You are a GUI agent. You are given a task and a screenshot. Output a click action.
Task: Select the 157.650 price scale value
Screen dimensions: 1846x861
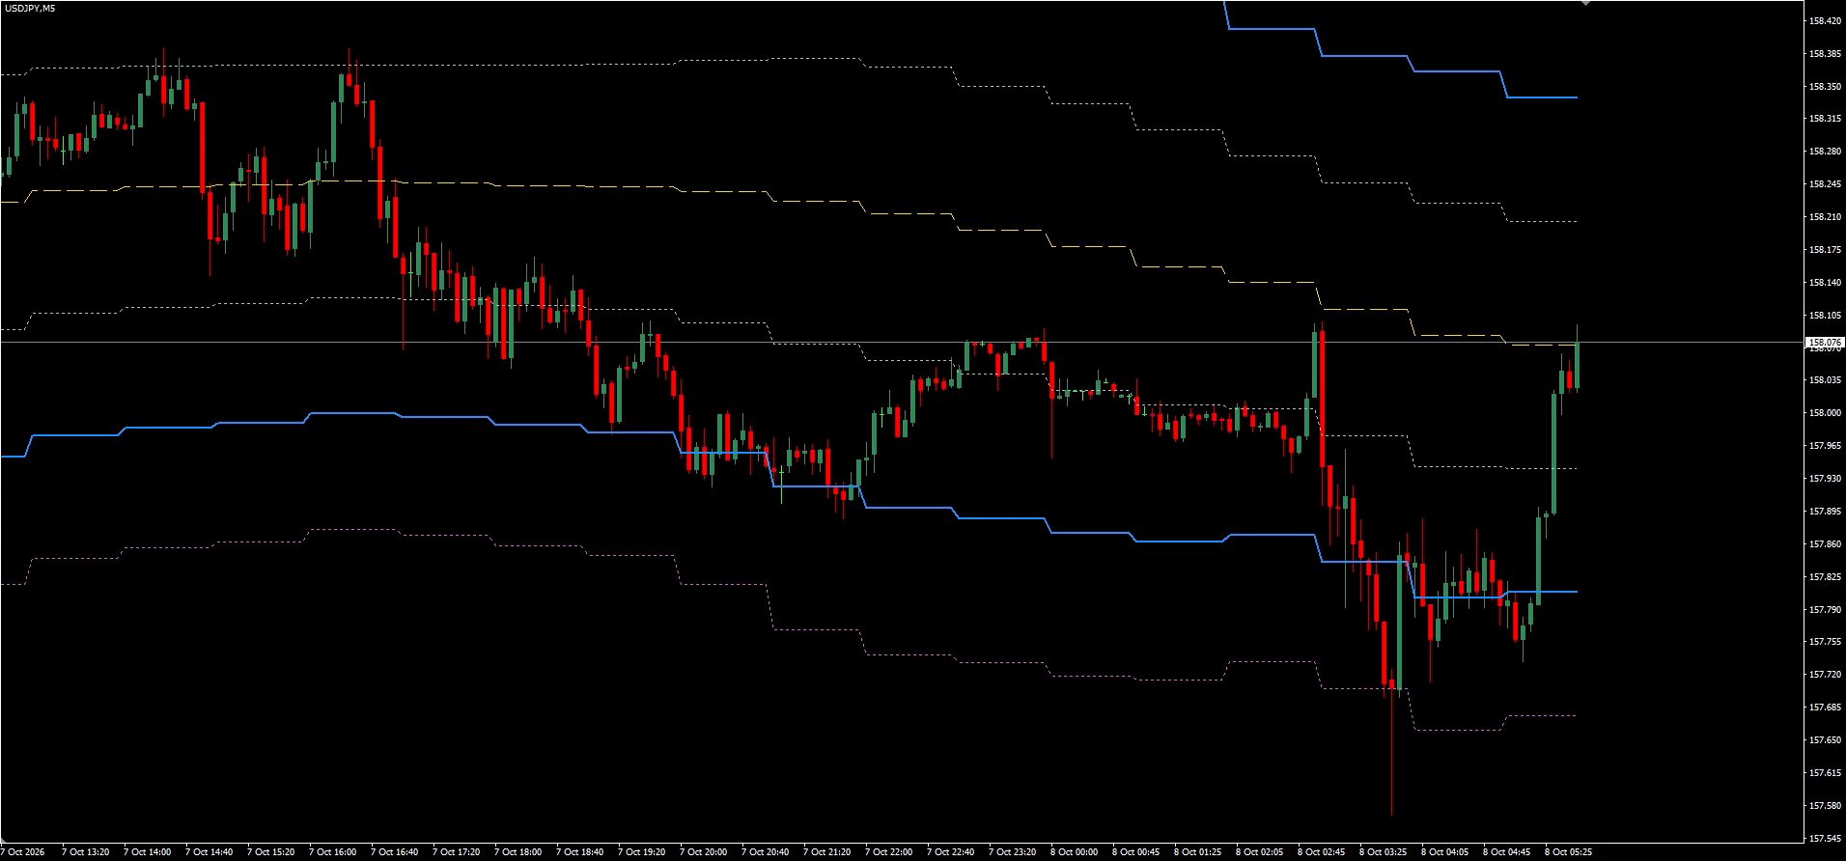point(1826,740)
